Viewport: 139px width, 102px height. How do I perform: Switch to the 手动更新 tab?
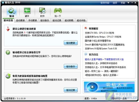33,20
